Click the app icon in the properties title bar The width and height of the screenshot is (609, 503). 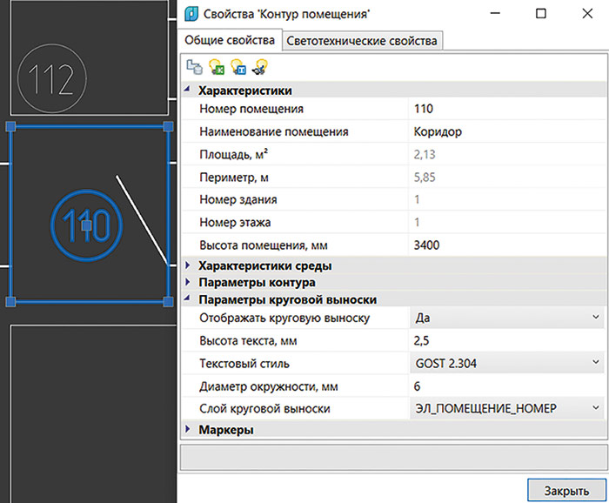pyautogui.click(x=189, y=14)
